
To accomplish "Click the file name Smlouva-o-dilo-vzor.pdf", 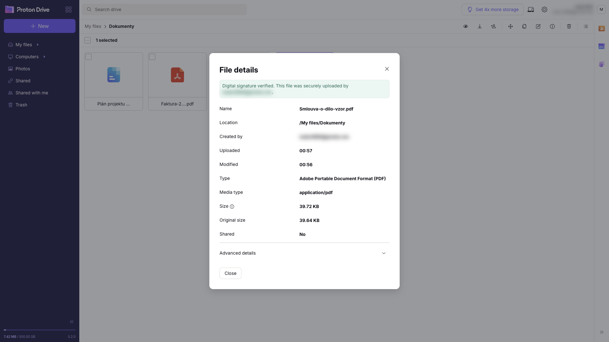I will tap(326, 109).
